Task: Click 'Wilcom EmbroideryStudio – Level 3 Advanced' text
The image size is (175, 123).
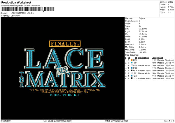Action: (x=21, y=6)
